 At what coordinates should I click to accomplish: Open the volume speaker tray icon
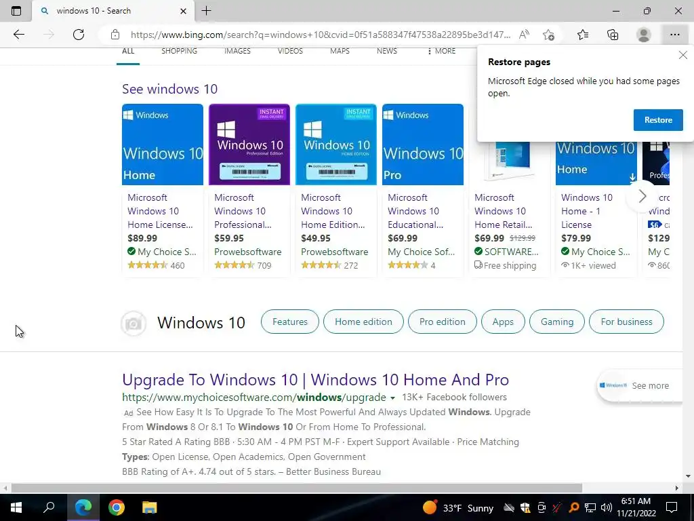click(x=606, y=507)
